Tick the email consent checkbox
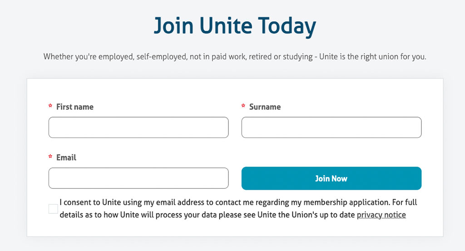Viewport: 465px width, 251px height. (x=54, y=209)
